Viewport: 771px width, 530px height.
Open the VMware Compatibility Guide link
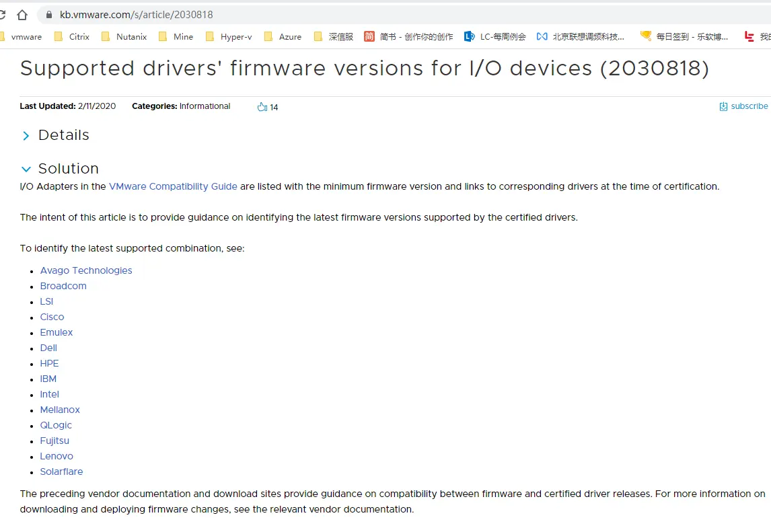(173, 186)
